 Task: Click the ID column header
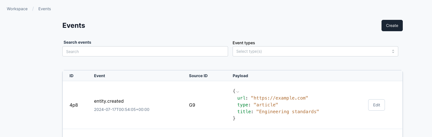pyautogui.click(x=71, y=76)
